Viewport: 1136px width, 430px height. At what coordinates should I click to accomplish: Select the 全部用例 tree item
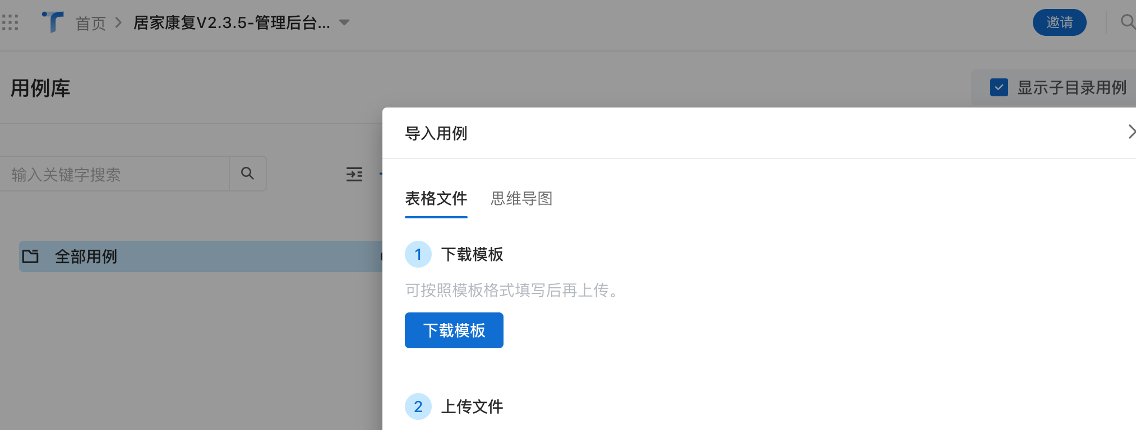pyautogui.click(x=201, y=256)
